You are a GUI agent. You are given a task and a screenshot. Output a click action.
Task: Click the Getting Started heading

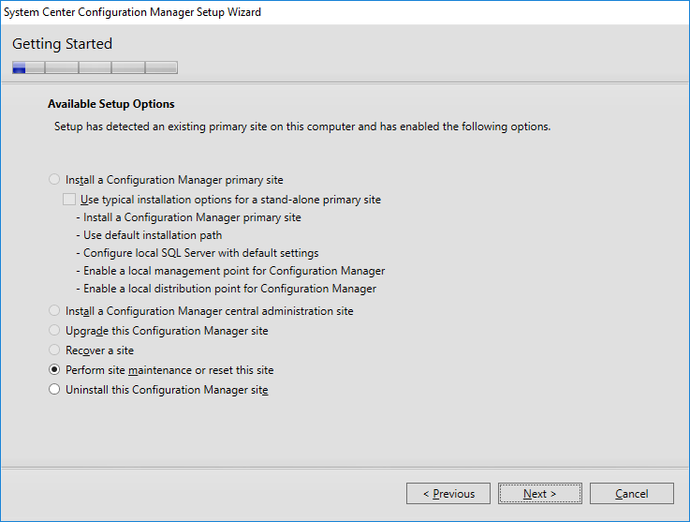pos(62,44)
